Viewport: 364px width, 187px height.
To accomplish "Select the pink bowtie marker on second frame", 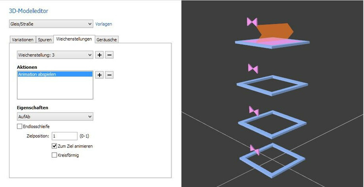I will pos(253,69).
